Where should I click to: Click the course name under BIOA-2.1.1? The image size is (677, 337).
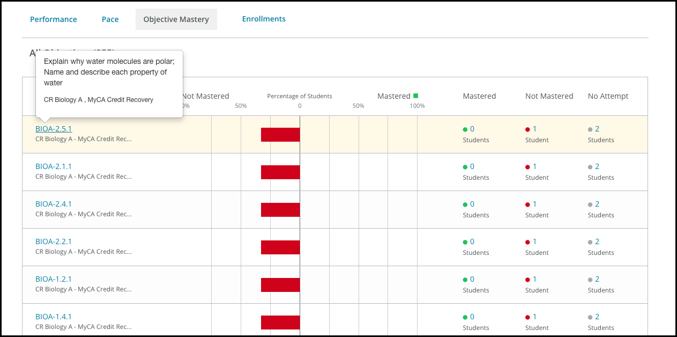83,177
